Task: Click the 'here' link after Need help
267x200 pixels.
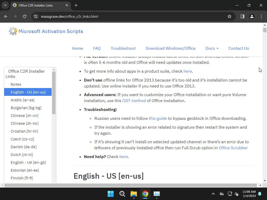Action: click(123, 157)
